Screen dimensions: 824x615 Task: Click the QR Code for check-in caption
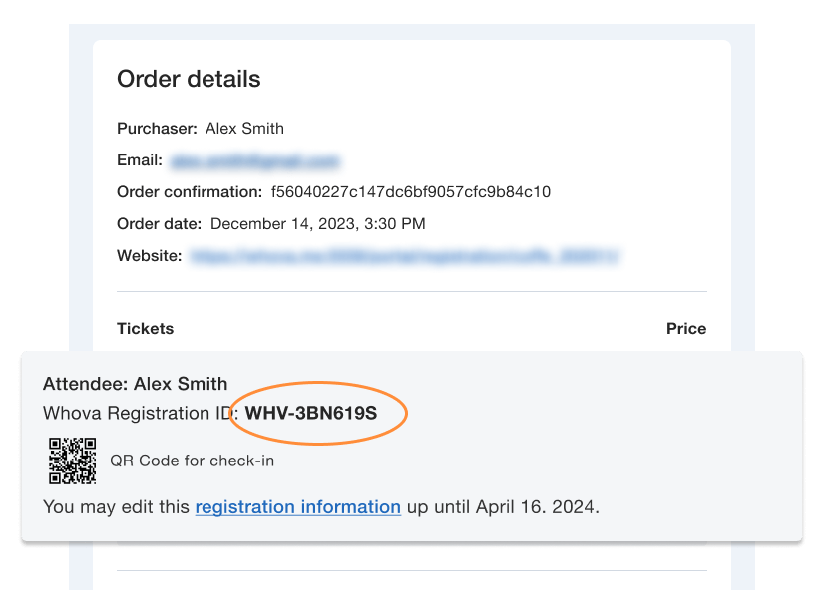(192, 461)
